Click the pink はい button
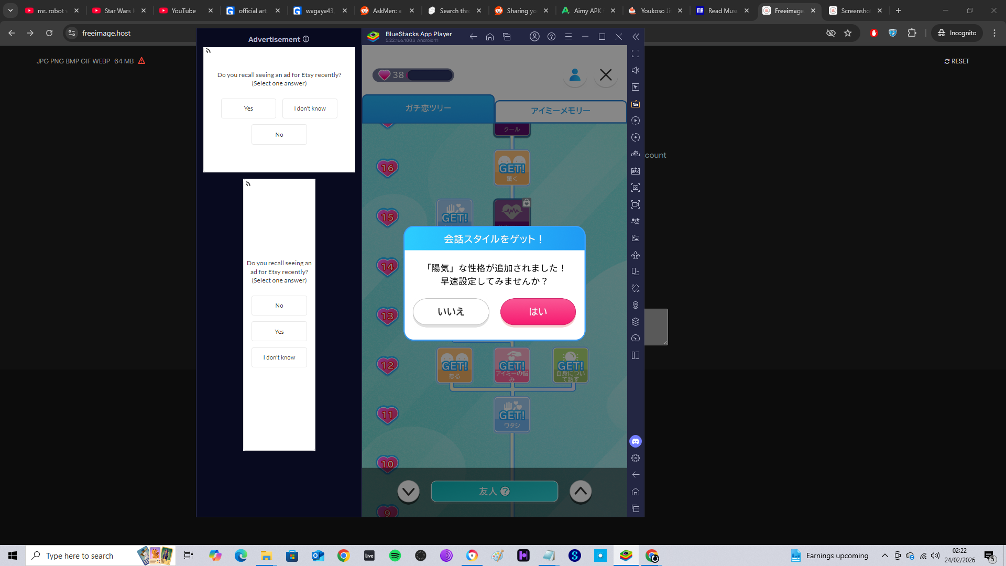The width and height of the screenshot is (1006, 566). click(x=538, y=312)
